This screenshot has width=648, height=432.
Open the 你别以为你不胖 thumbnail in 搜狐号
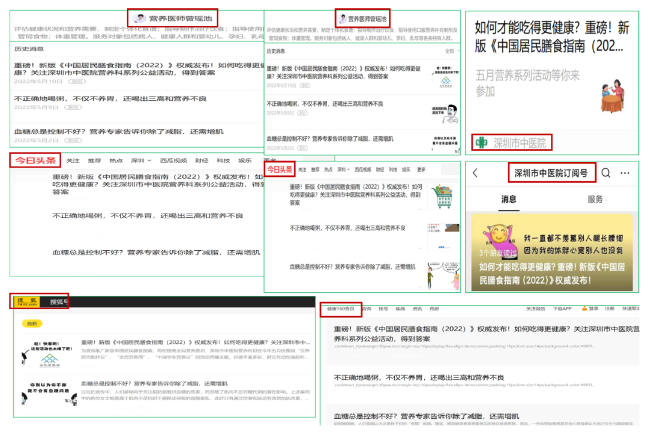49,393
